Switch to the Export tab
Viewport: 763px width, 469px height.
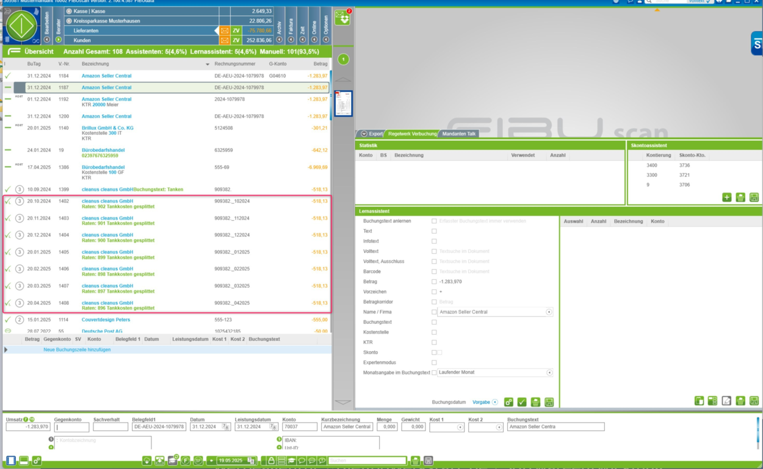(x=372, y=134)
